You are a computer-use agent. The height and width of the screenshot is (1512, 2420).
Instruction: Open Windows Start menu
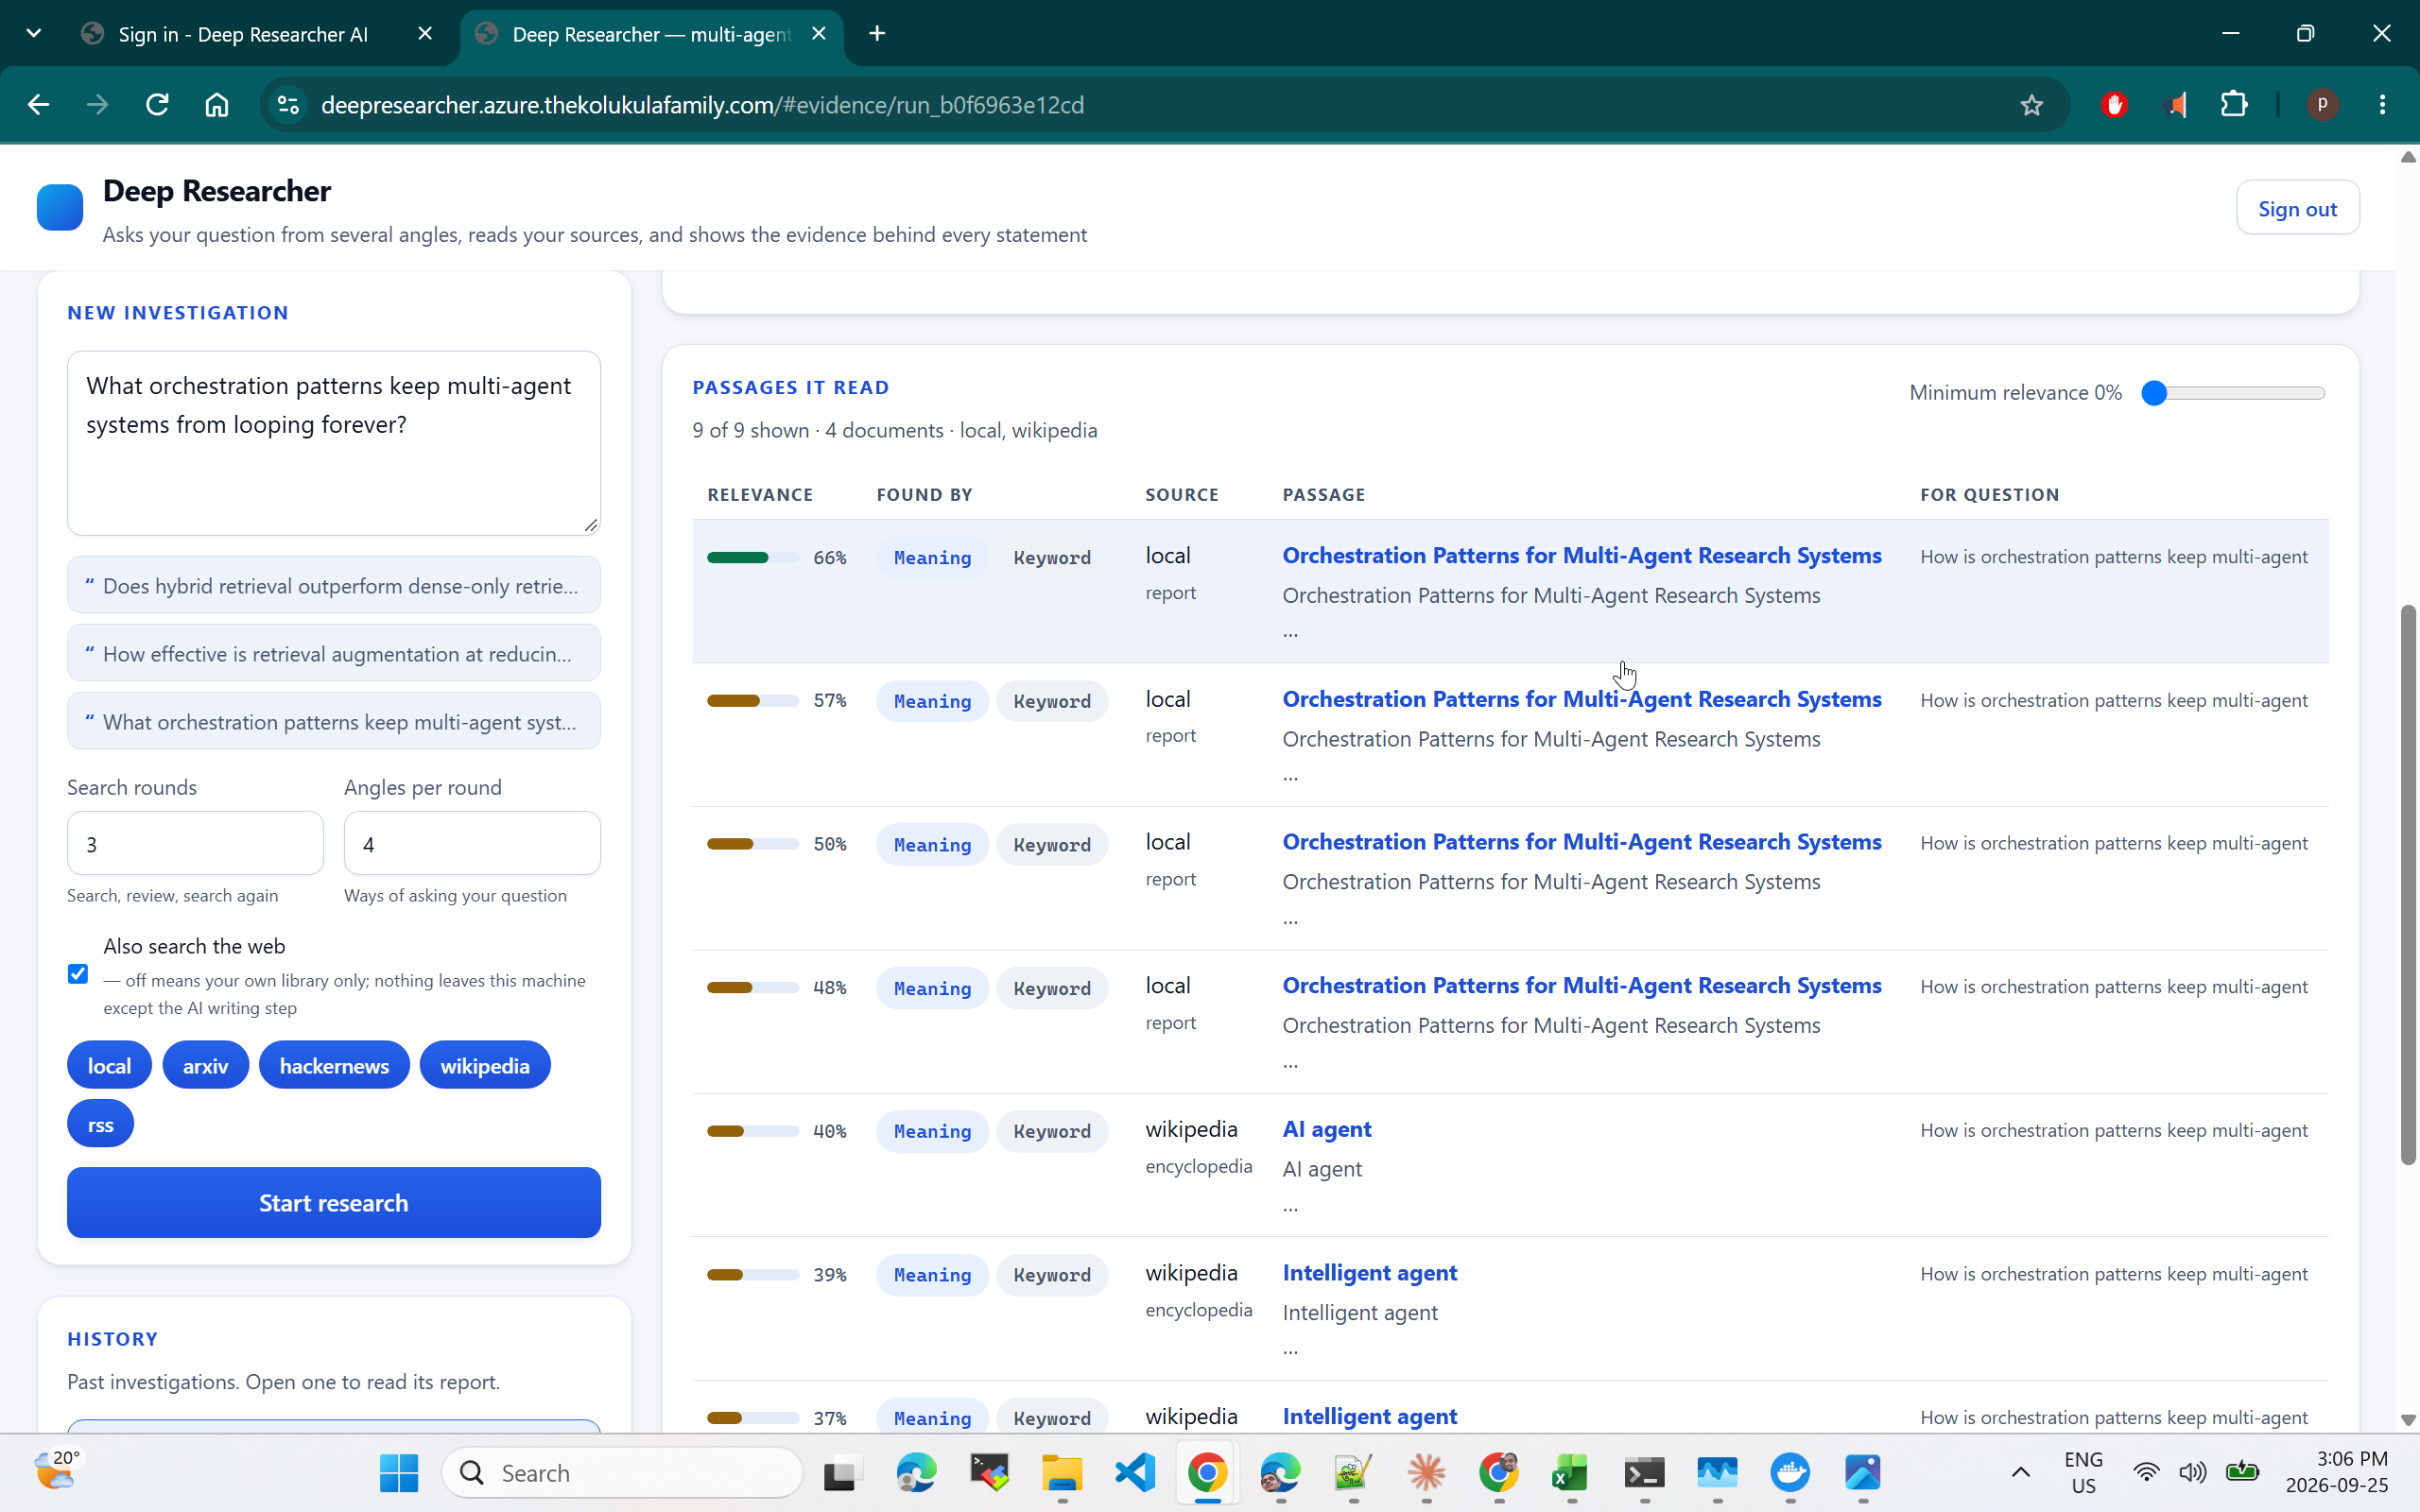coord(399,1472)
